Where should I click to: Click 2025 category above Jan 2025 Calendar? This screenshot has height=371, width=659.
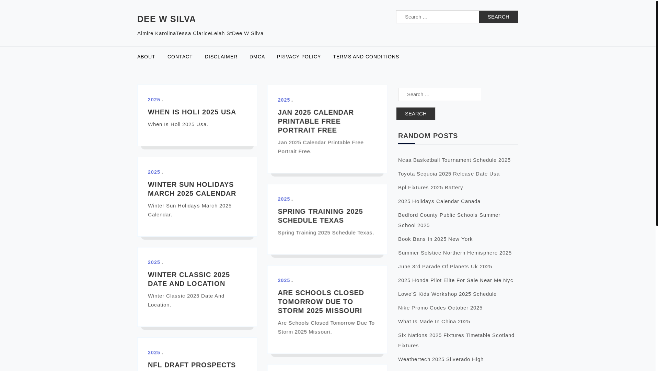tap(284, 100)
